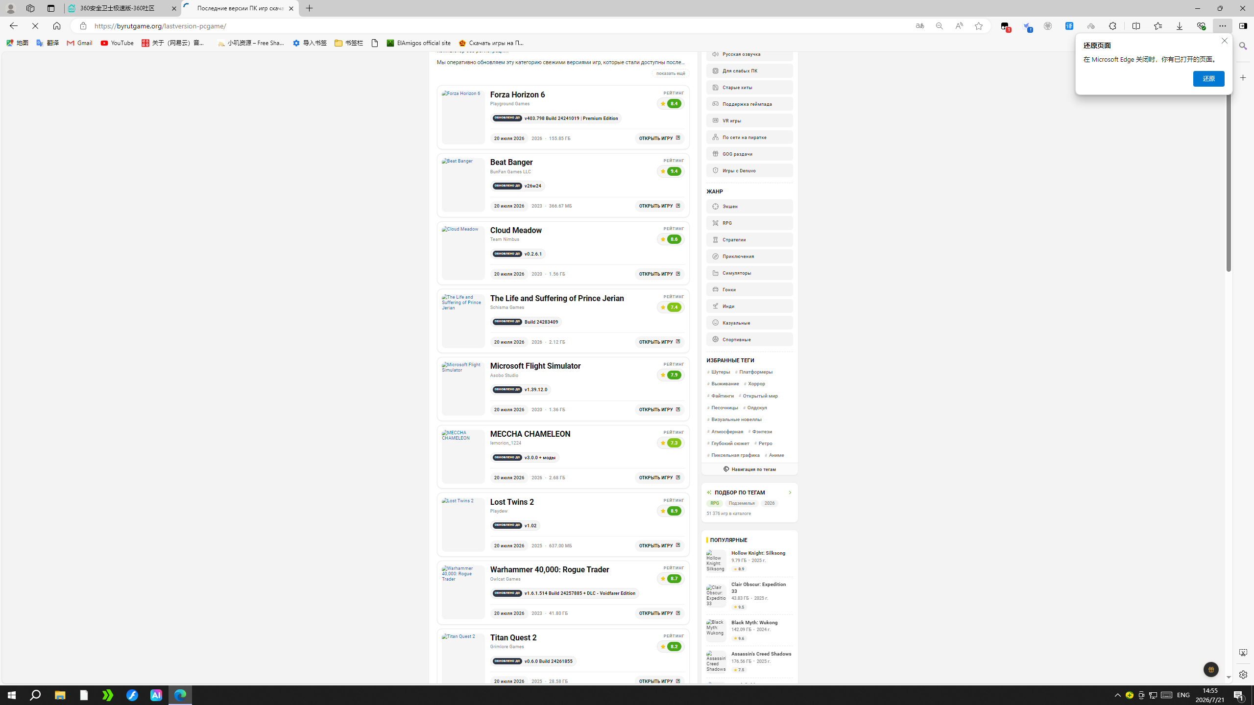Image resolution: width=1254 pixels, height=705 pixels.
Task: Open a new browser tab
Action: click(x=310, y=8)
